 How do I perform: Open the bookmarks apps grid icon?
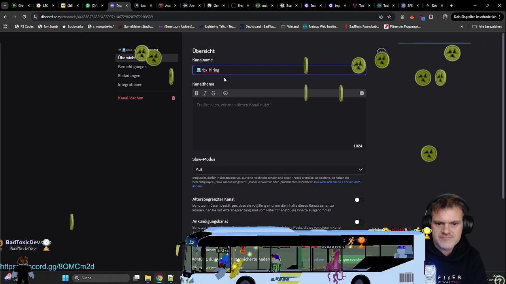click(x=5, y=26)
